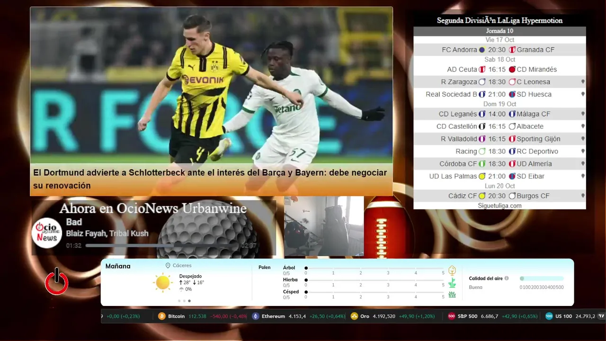Click the 'Buena' air quality value
The height and width of the screenshot is (341, 606).
(x=476, y=287)
